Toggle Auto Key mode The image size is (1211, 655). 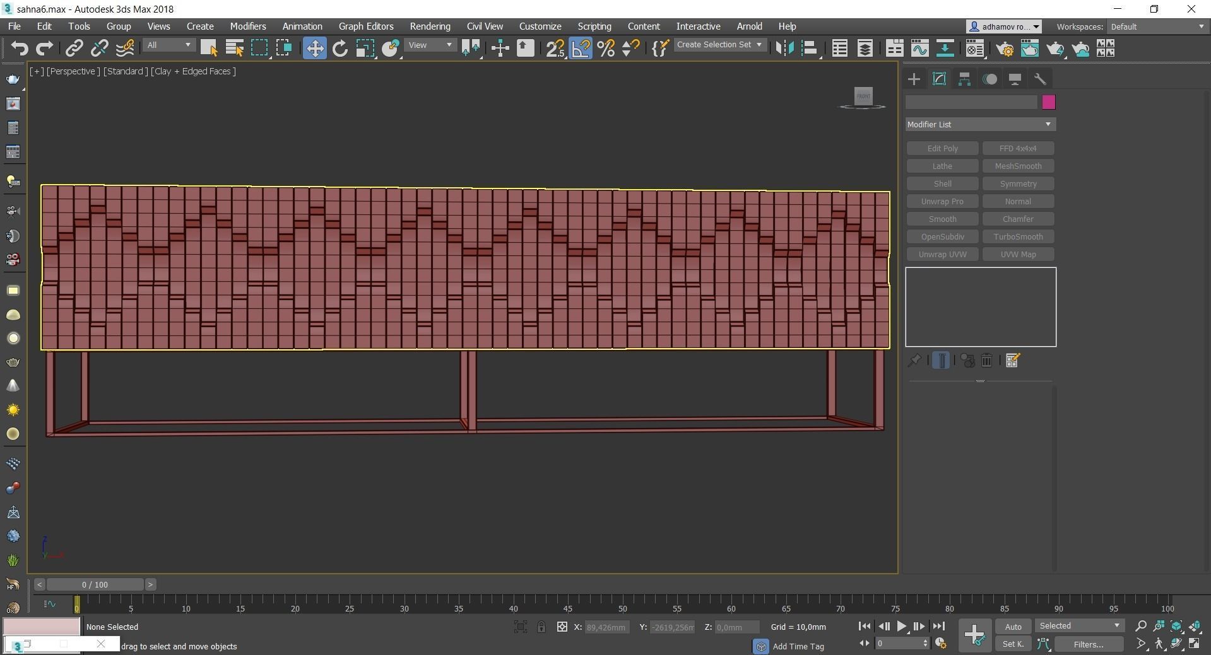[x=1013, y=627]
